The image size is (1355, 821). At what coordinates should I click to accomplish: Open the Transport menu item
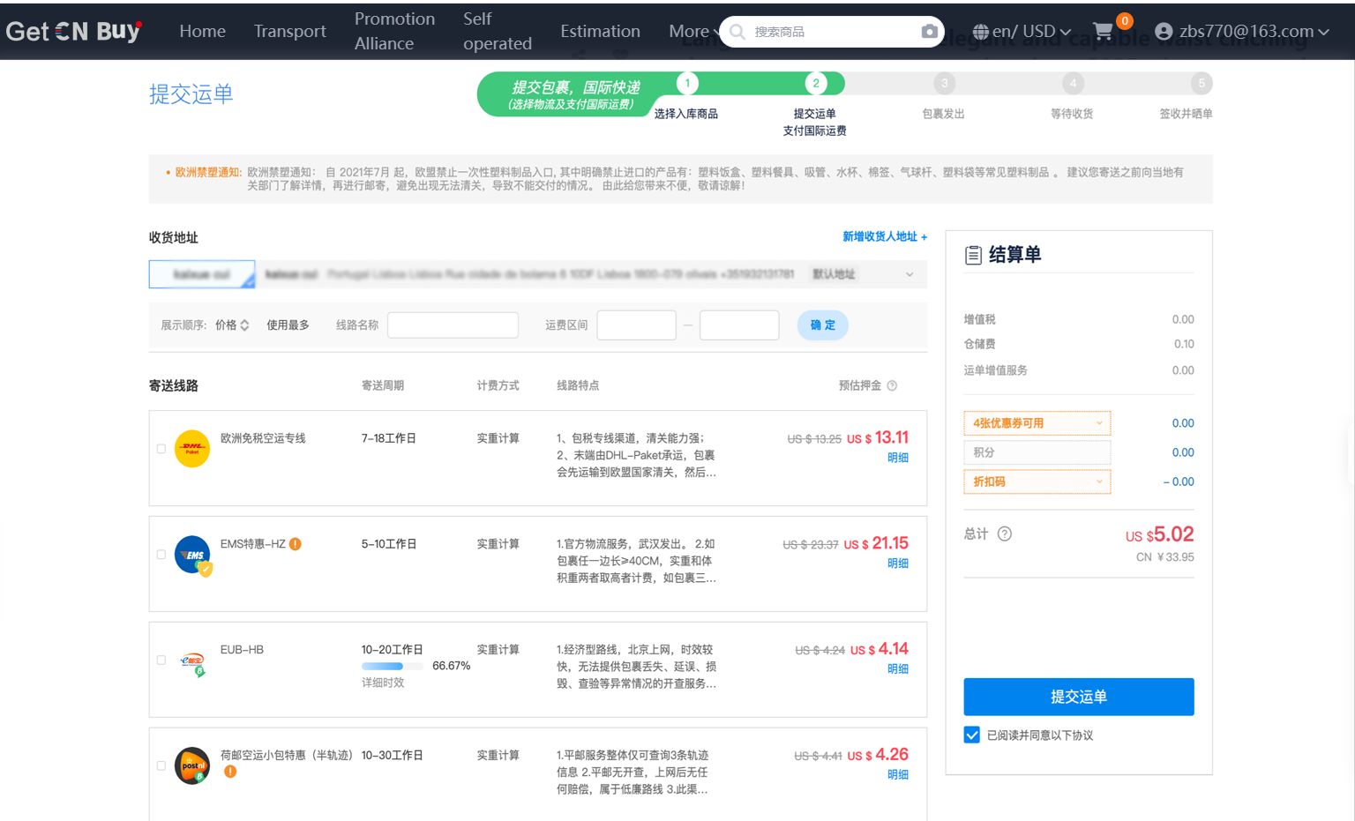point(289,32)
